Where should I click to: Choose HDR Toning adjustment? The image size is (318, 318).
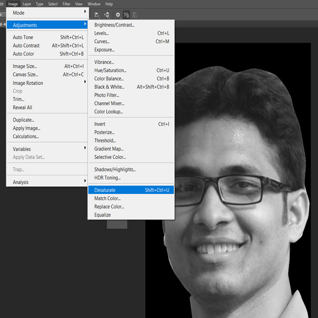(131, 178)
